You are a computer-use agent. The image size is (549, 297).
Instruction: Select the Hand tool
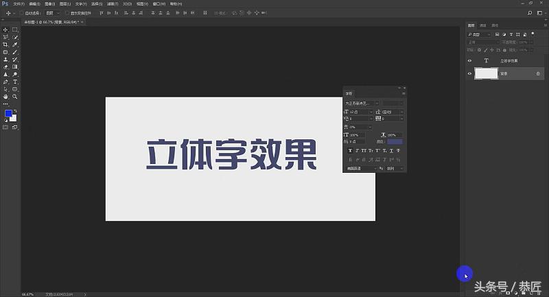(x=5, y=97)
